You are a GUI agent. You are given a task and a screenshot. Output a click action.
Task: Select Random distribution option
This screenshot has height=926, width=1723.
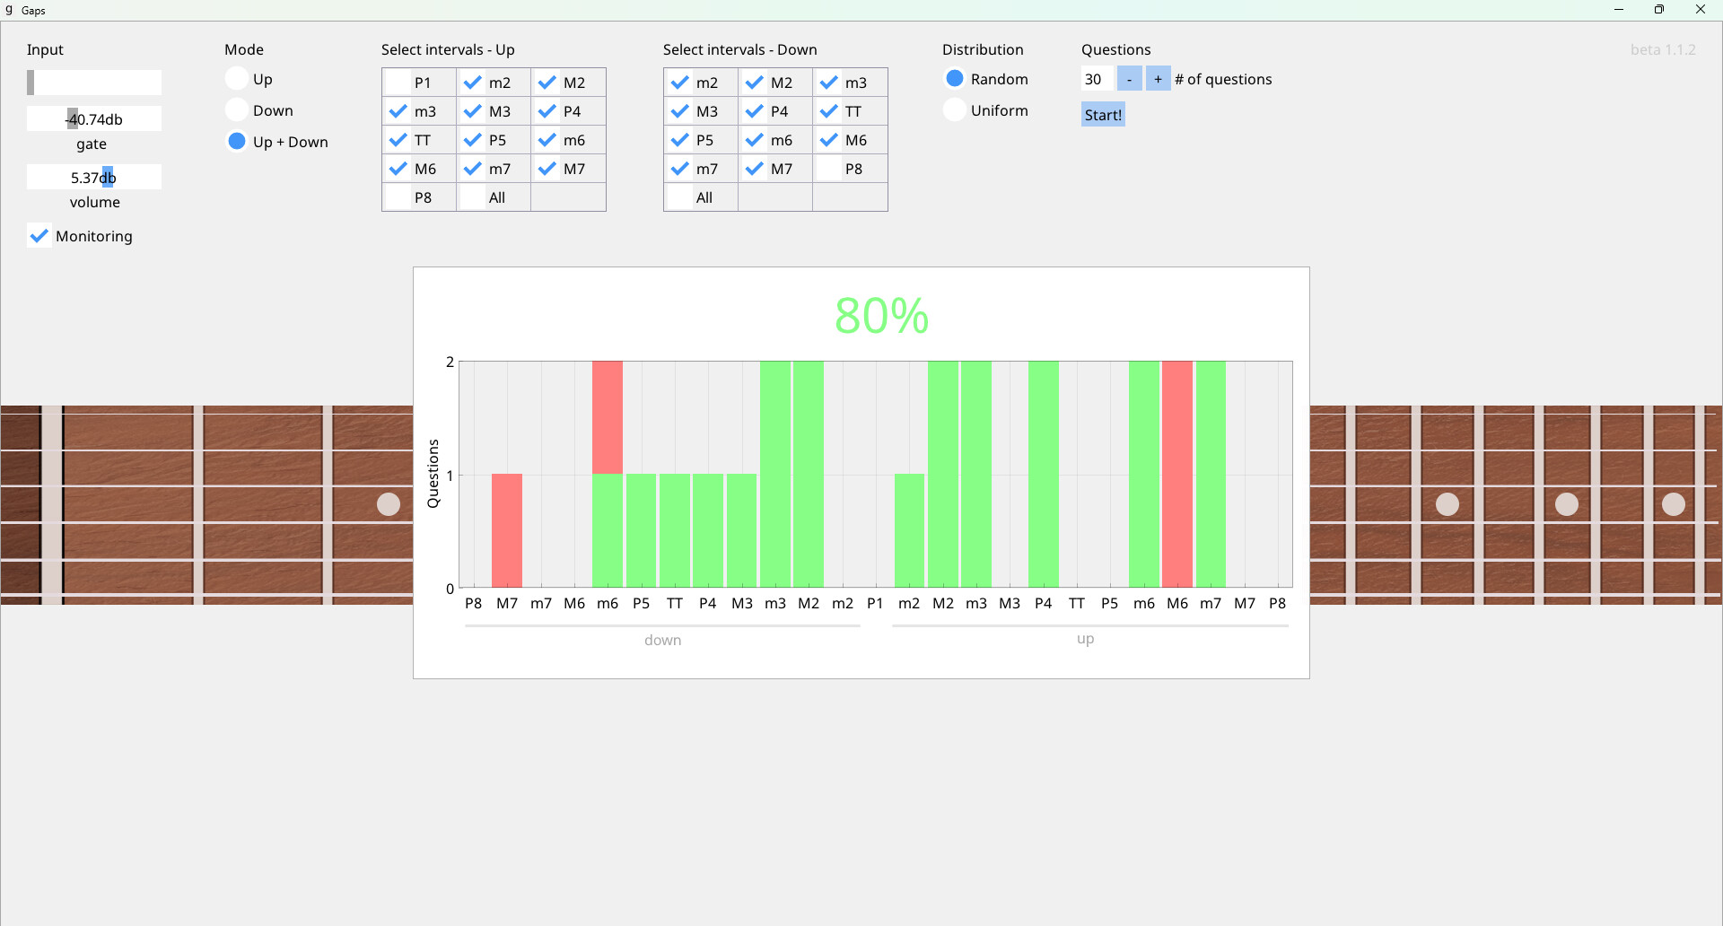955,79
